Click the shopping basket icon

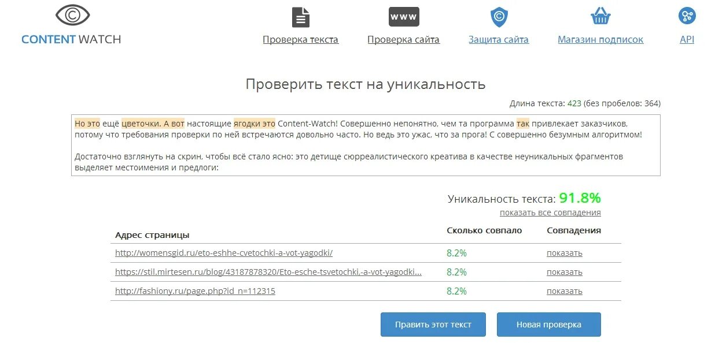[600, 16]
